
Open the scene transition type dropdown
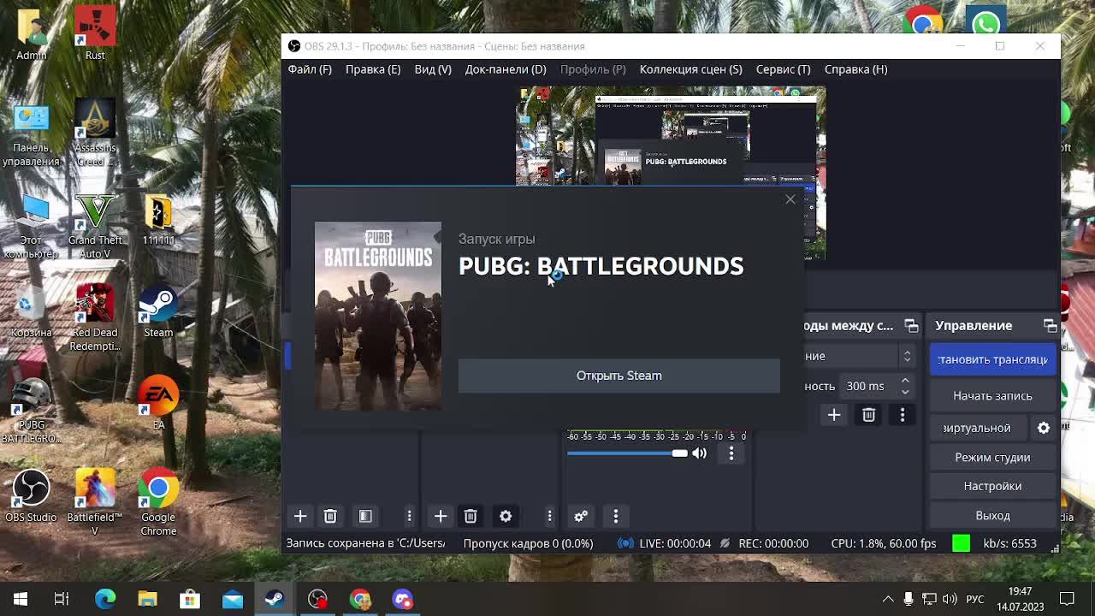[x=859, y=356]
